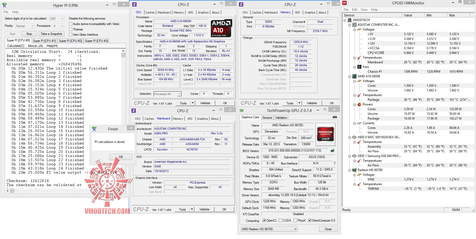
Task: Switch to the Sensors tab in GPU-Z
Action: pos(267,118)
